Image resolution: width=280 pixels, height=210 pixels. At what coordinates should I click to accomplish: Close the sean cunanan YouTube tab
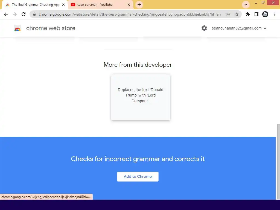[x=129, y=5]
